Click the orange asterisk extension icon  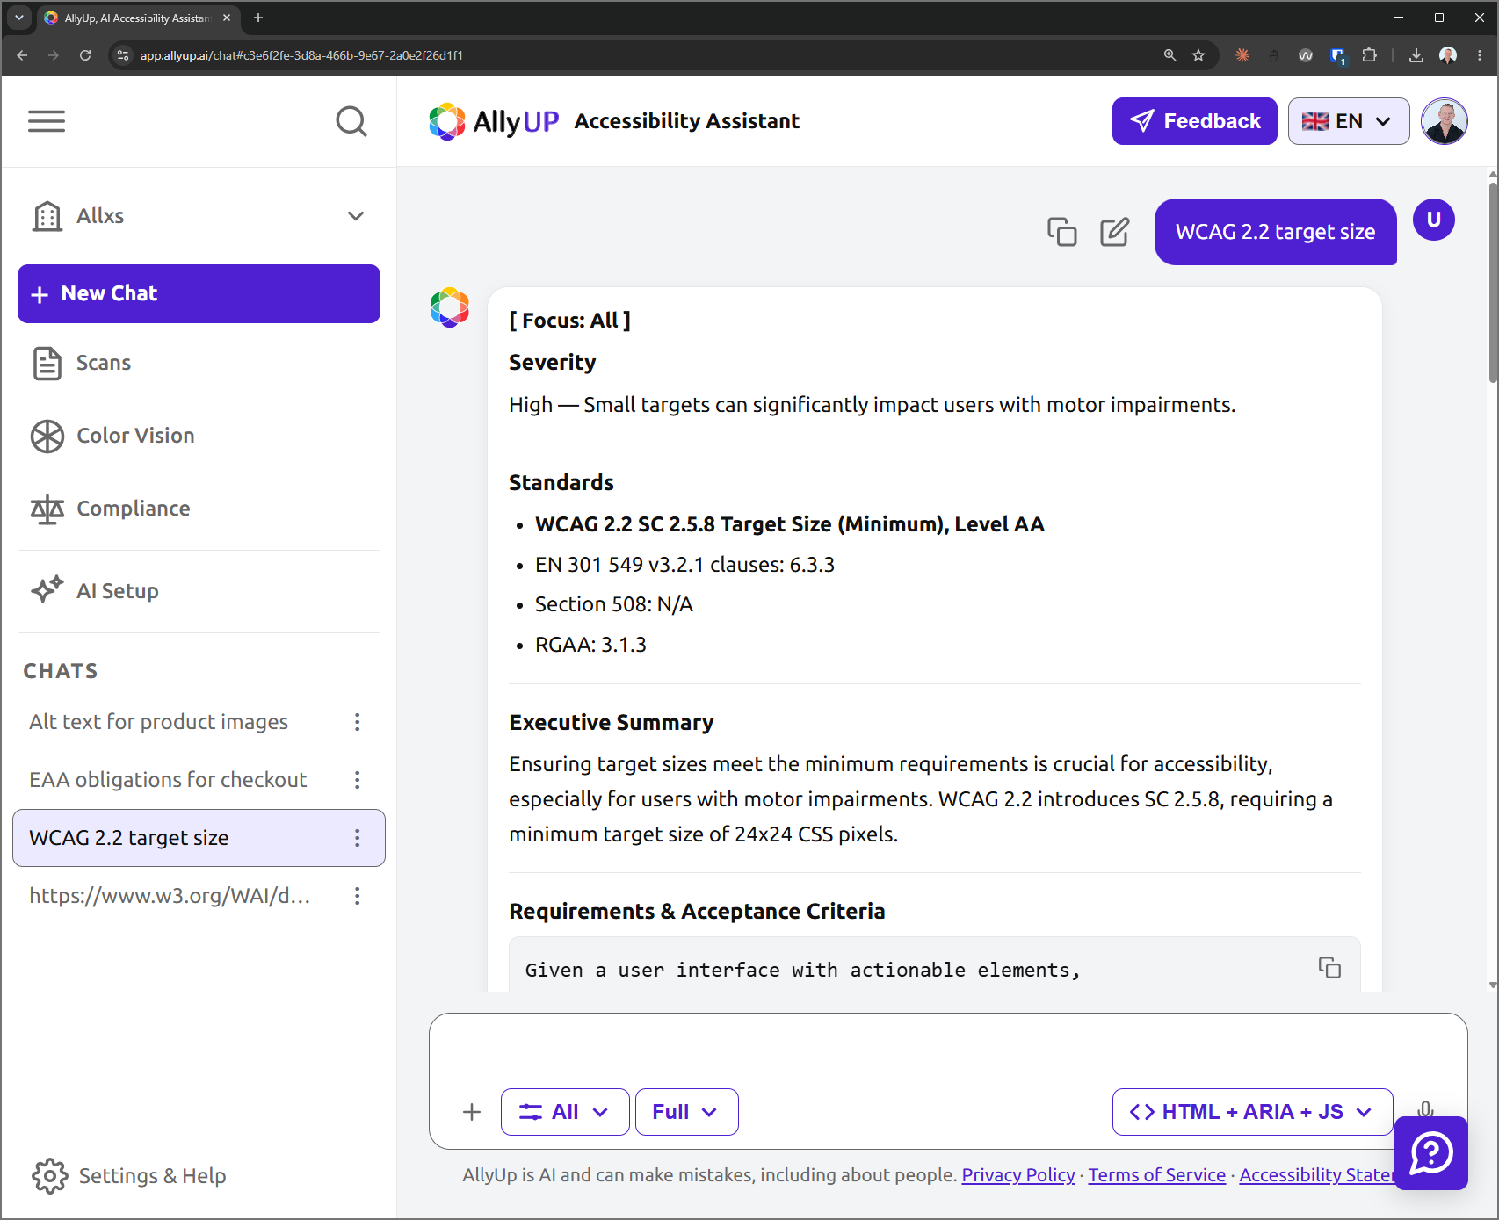click(1242, 55)
